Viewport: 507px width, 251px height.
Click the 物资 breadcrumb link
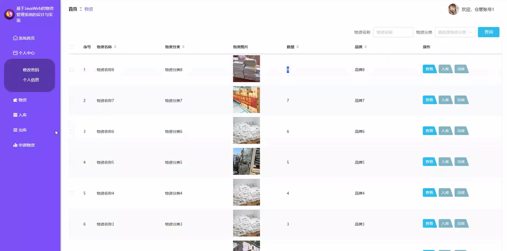pyautogui.click(x=89, y=9)
